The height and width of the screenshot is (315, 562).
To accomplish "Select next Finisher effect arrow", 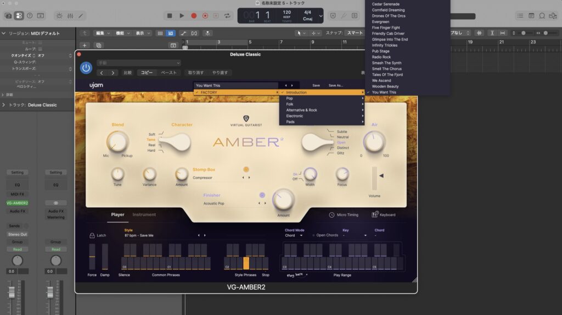I will (x=265, y=203).
